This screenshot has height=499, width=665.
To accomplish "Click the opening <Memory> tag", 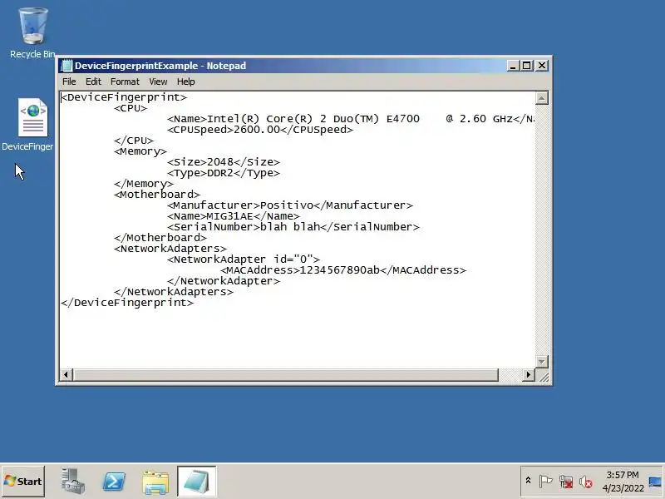I will point(140,151).
